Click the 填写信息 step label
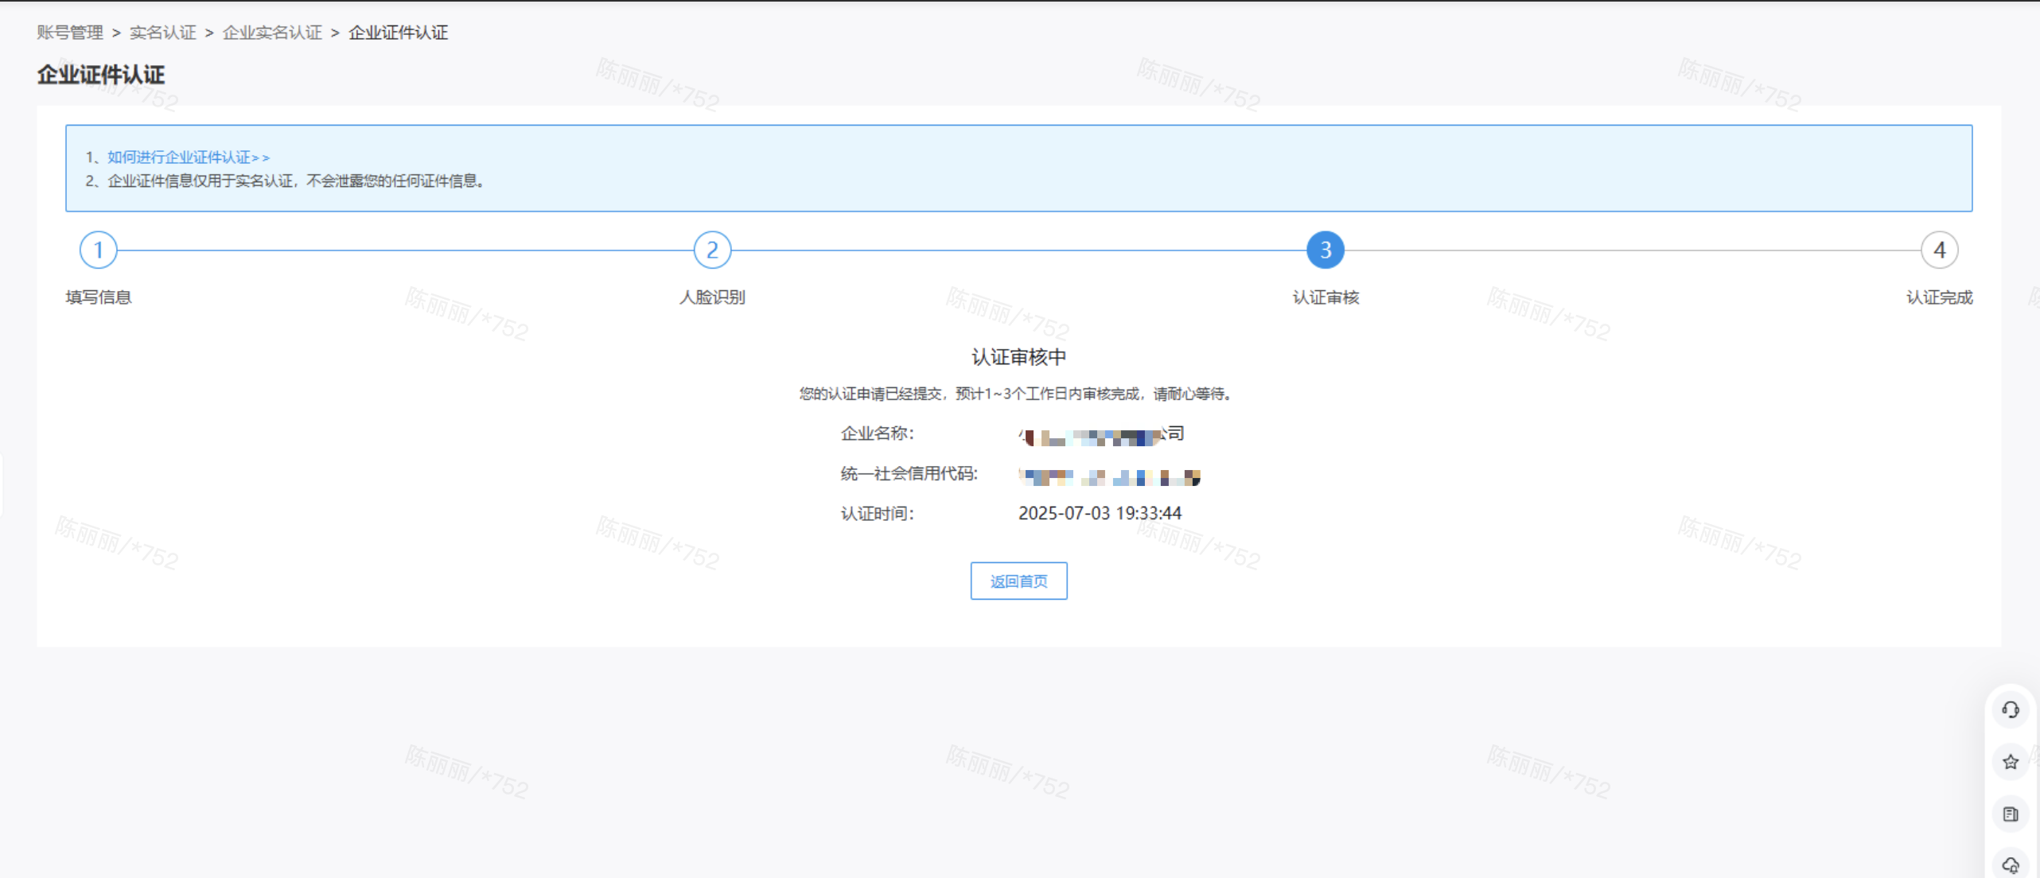 (99, 297)
